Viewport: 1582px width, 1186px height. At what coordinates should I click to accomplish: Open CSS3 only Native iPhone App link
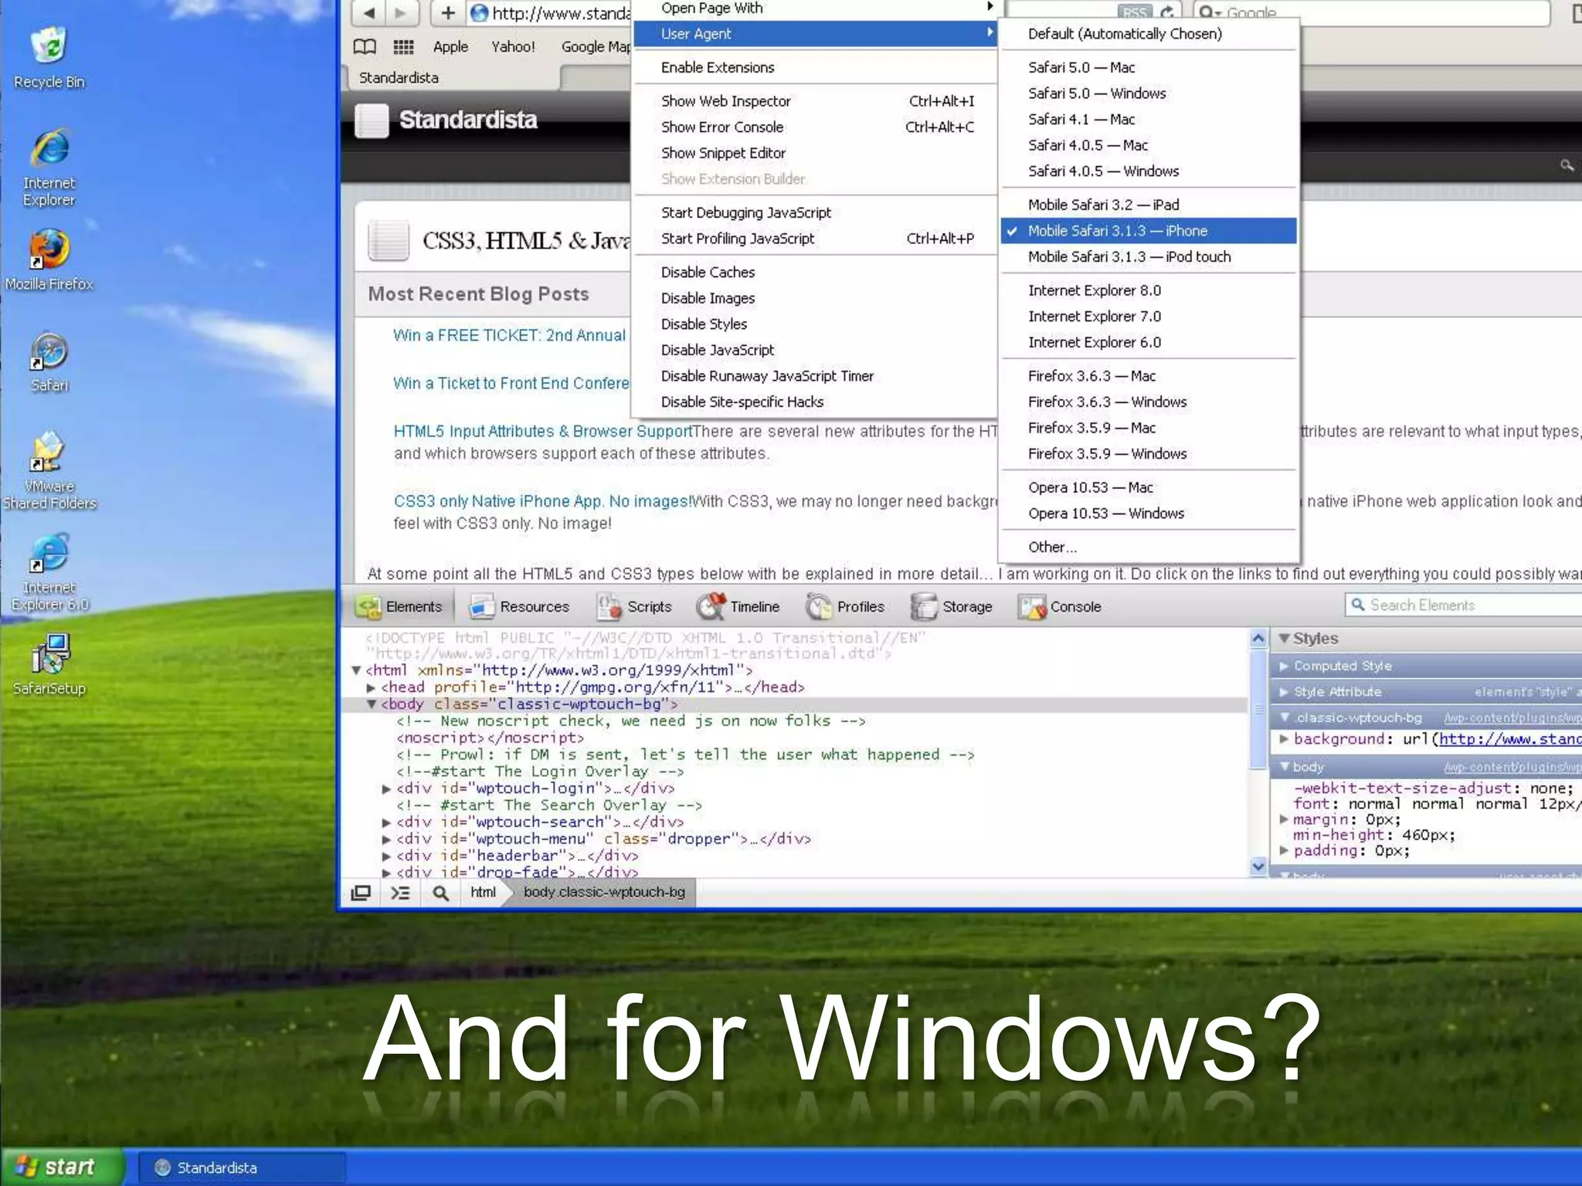(542, 502)
